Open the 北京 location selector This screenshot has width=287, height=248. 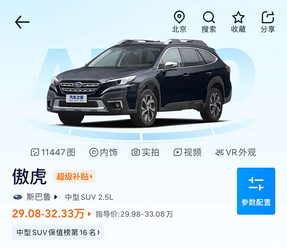pyautogui.click(x=179, y=22)
